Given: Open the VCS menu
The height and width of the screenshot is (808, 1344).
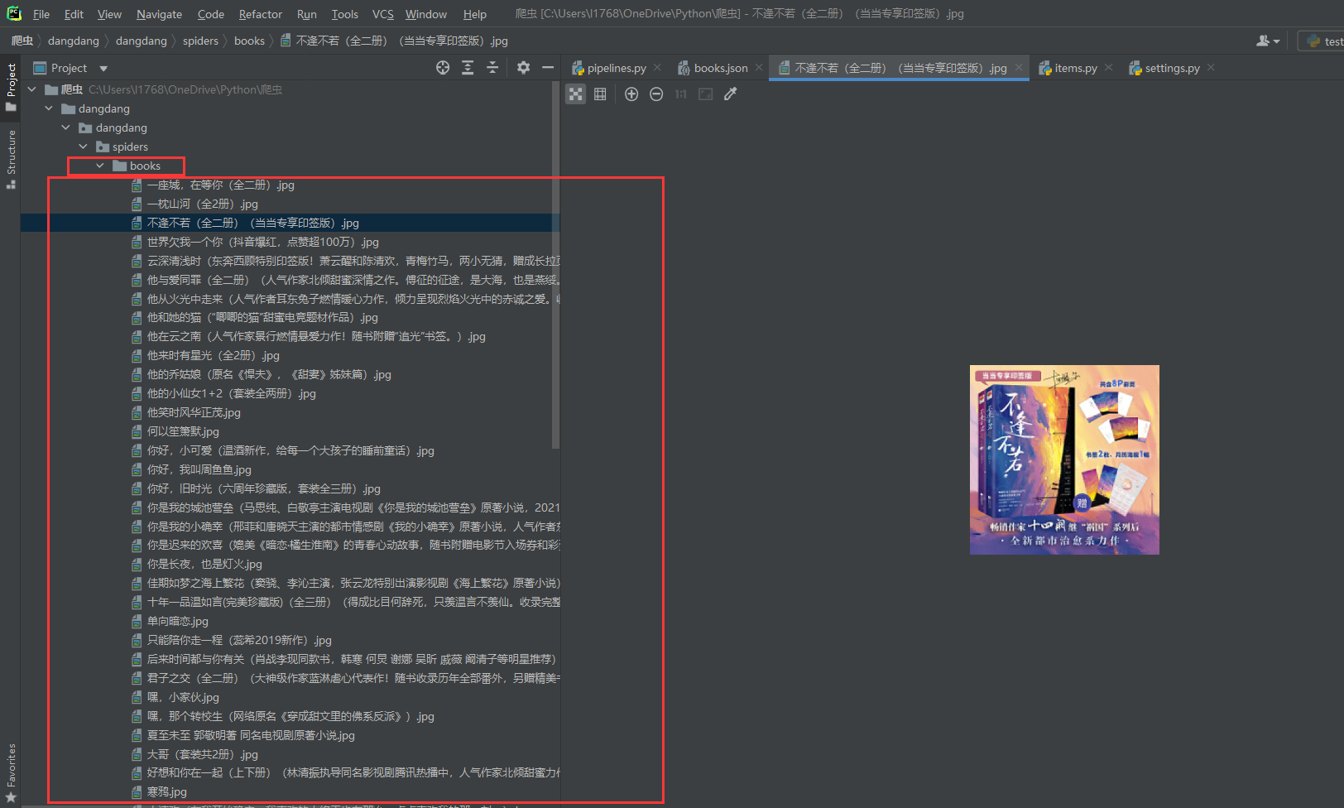Looking at the screenshot, I should [x=382, y=14].
